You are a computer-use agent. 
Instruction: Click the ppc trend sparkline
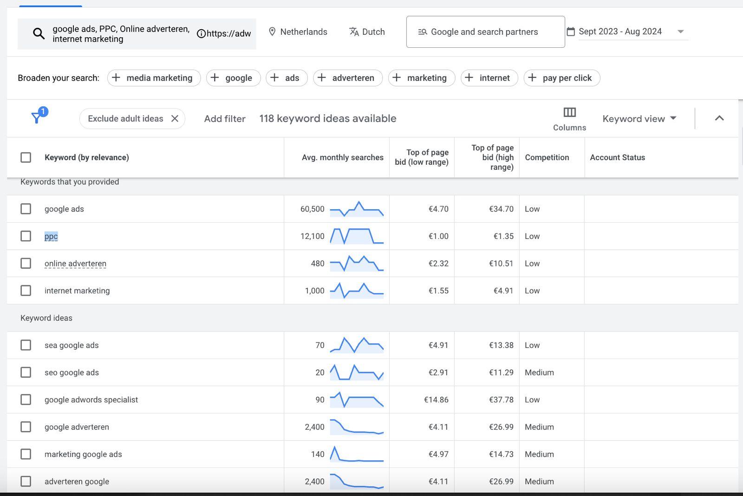[x=357, y=236]
